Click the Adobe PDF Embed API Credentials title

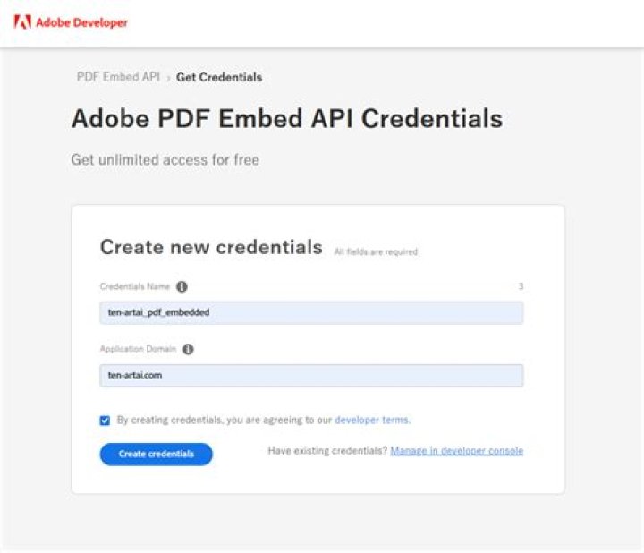point(287,119)
